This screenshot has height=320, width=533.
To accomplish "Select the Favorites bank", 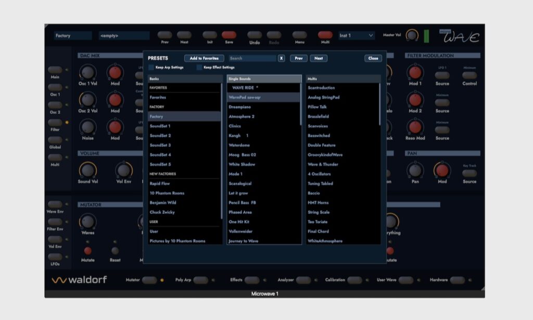I will [x=184, y=97].
